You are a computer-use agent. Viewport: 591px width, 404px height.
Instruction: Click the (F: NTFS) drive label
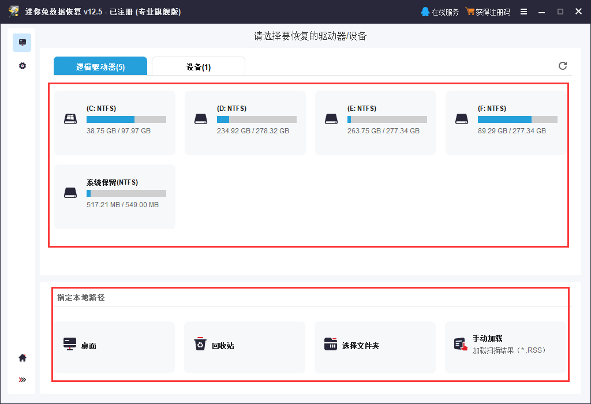(x=492, y=109)
